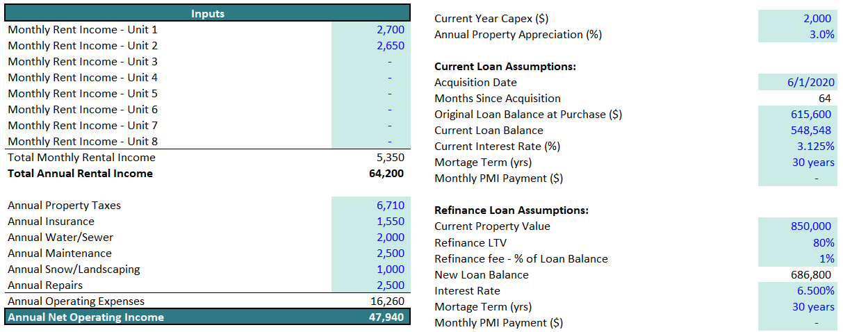Select the Annual Property Taxes input cell
This screenshot has height=332, width=843.
pos(370,206)
